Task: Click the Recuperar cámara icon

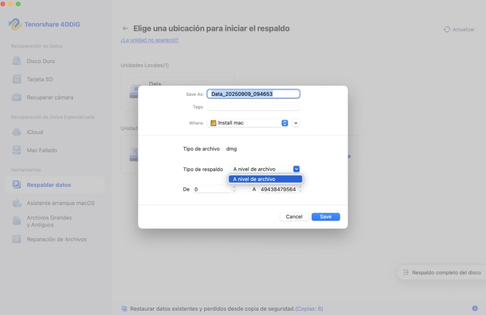Action: point(16,97)
